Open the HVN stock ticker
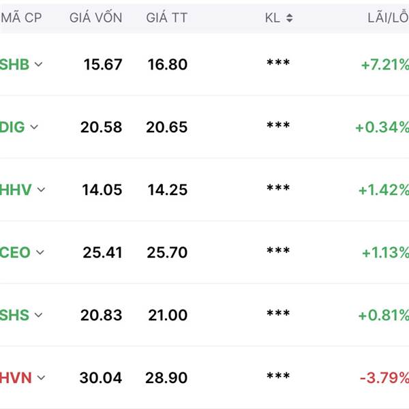This screenshot has width=409, height=409. click(16, 378)
